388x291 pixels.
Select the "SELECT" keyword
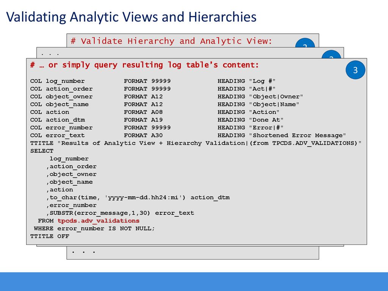(x=42, y=151)
